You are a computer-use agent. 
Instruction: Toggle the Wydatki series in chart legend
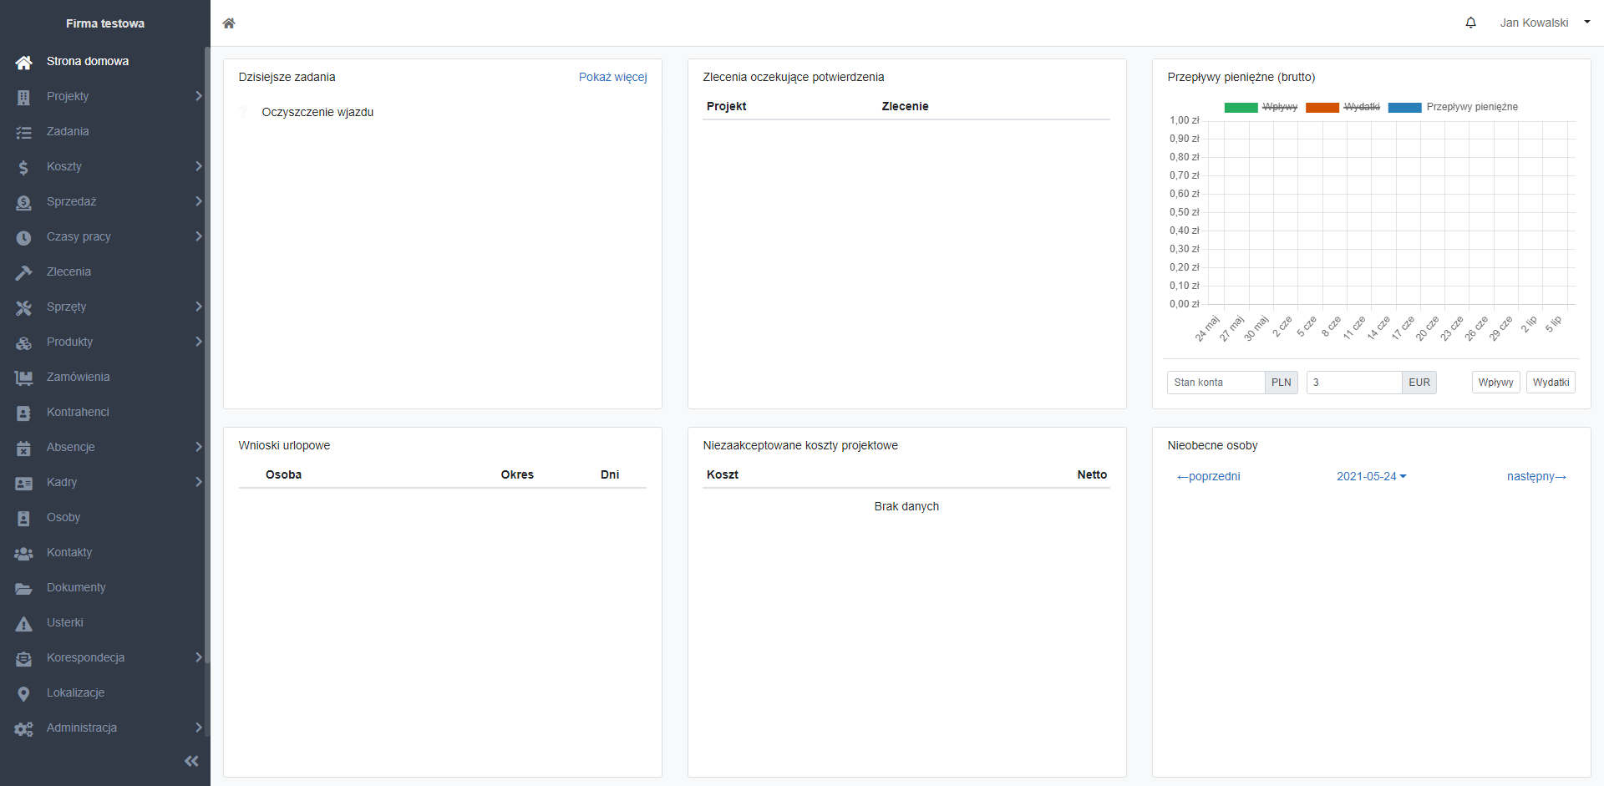point(1361,107)
